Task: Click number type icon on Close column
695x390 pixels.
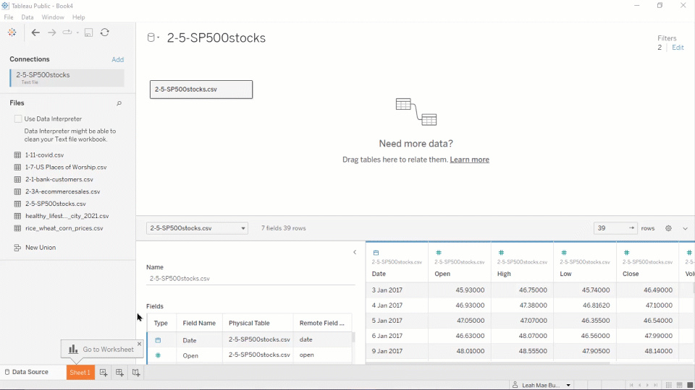Action: point(626,253)
